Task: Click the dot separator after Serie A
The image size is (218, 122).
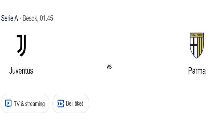Action: (20, 19)
